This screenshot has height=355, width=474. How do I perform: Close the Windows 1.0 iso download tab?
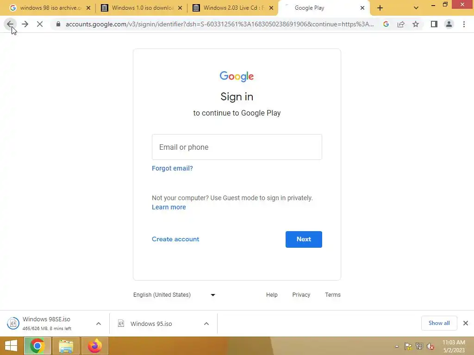tap(180, 8)
